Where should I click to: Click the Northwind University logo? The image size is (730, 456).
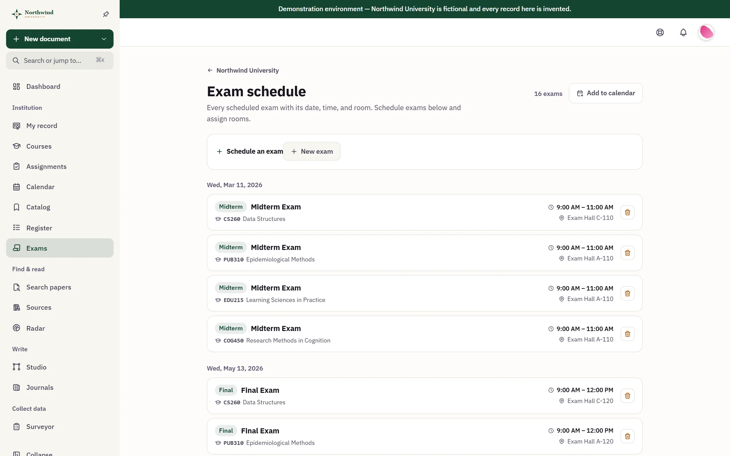coord(32,14)
